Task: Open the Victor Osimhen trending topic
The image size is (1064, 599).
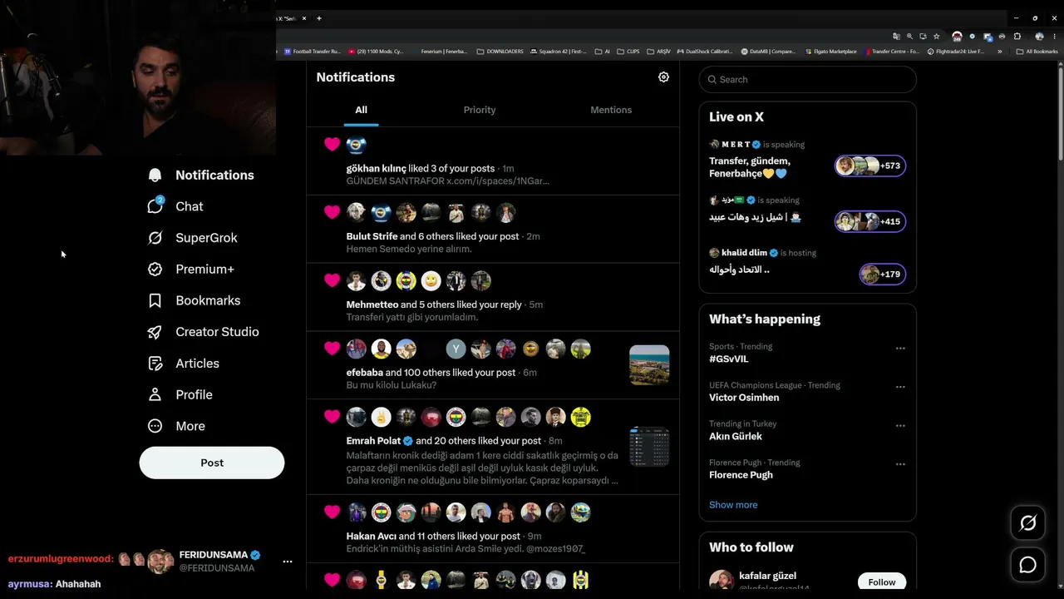Action: 744,398
